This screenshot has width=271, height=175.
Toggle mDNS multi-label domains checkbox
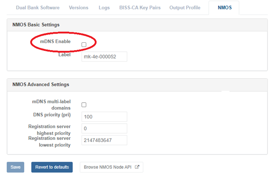pos(84,105)
